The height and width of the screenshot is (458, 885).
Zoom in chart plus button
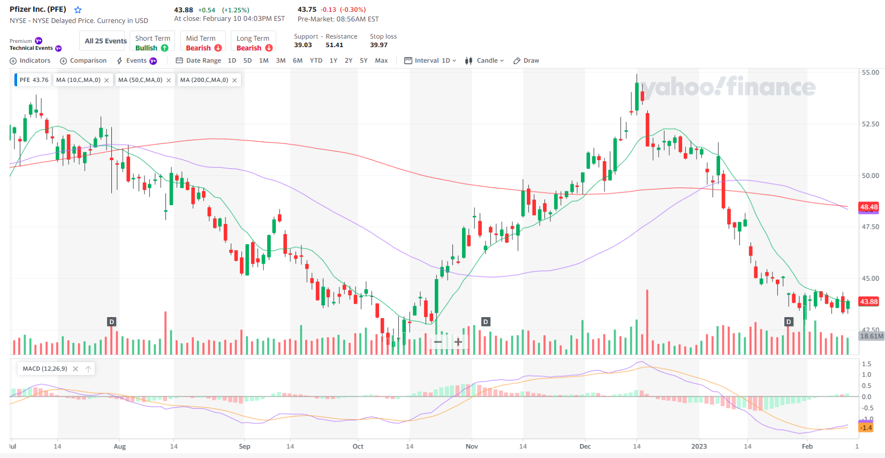[458, 342]
